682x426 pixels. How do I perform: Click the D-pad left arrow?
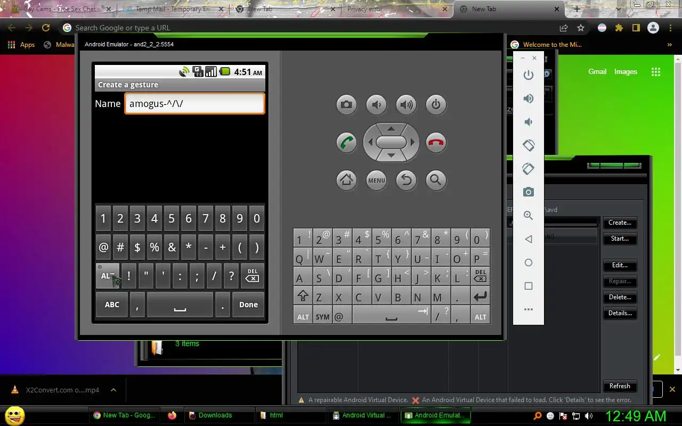coord(370,142)
